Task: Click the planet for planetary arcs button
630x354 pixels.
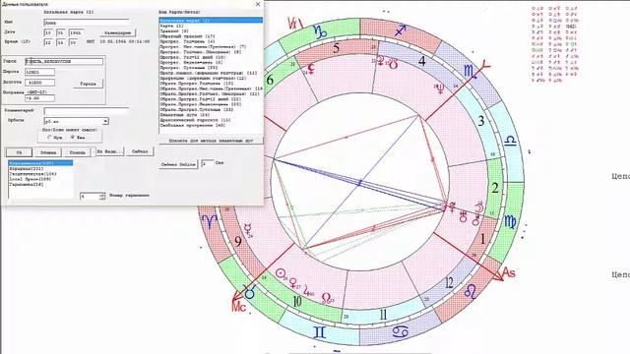Action: [x=211, y=141]
